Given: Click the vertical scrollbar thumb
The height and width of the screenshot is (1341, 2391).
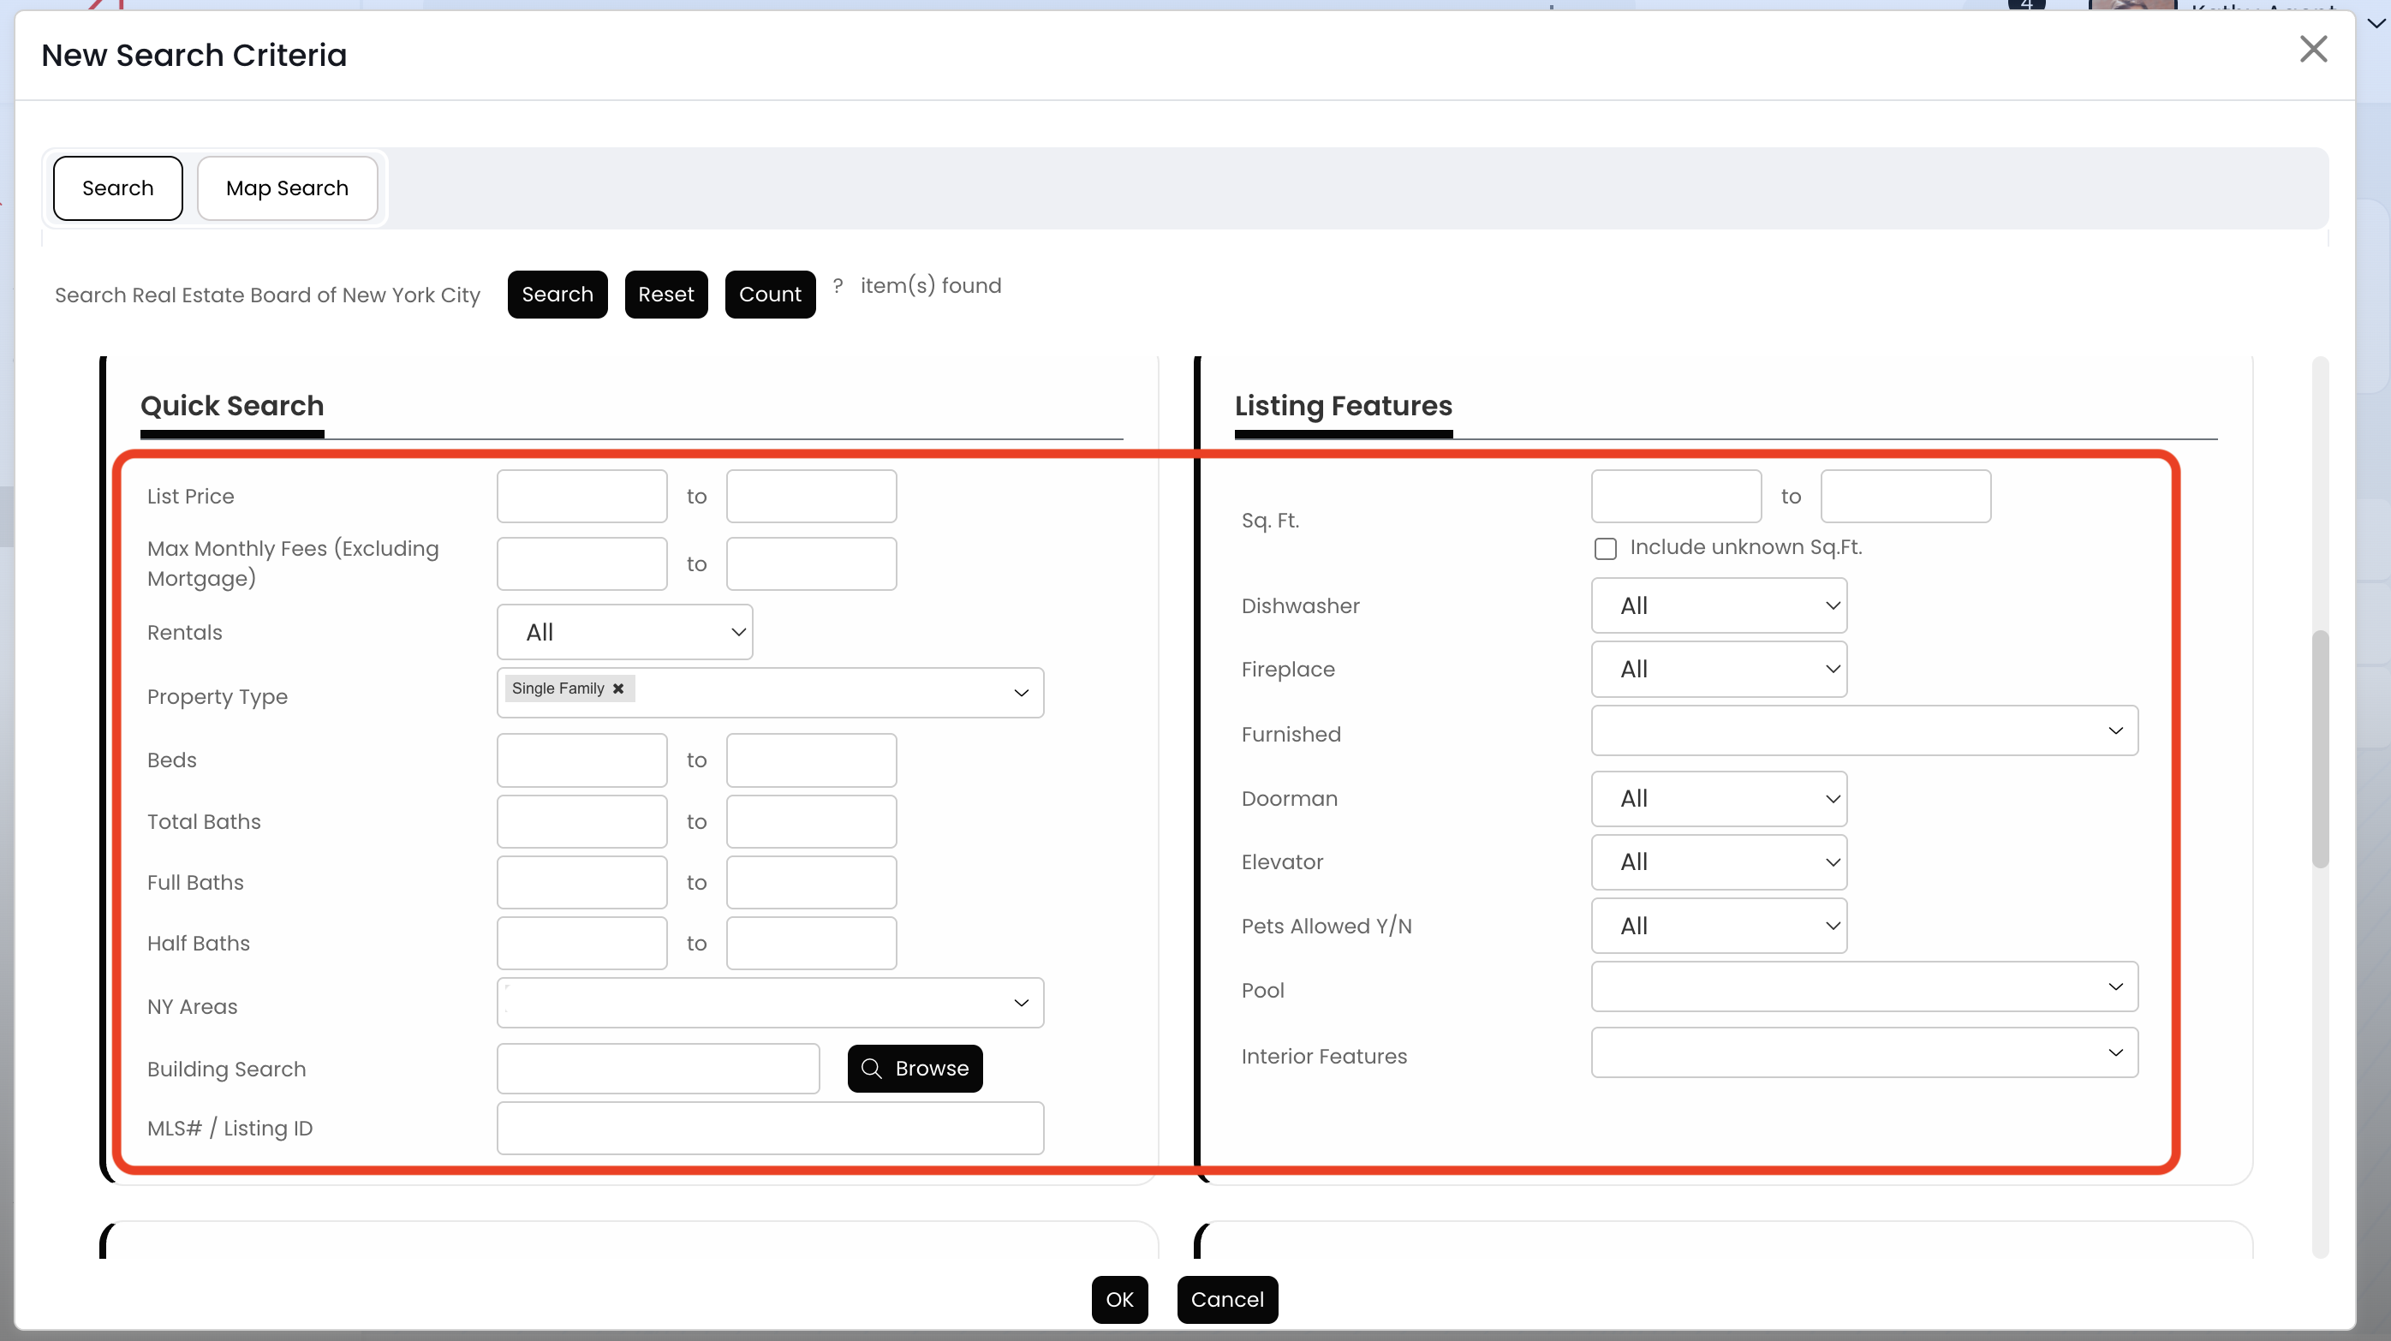Looking at the screenshot, I should pyautogui.click(x=2320, y=748).
